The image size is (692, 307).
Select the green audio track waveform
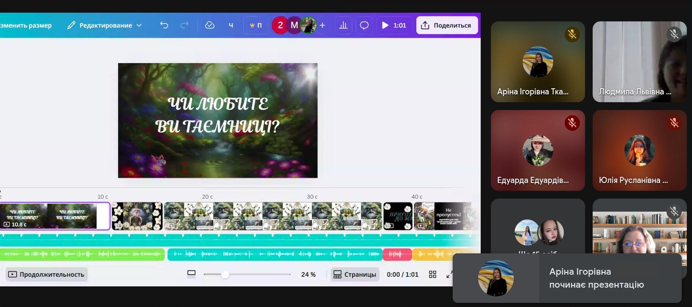tap(82, 254)
